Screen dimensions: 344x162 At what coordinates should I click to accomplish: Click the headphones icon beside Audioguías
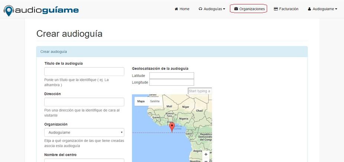(201, 9)
